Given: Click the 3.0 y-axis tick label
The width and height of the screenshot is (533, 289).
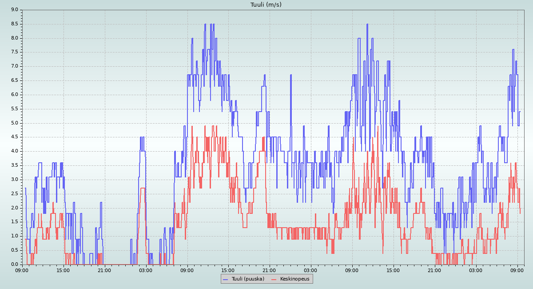Looking at the screenshot, I should [x=14, y=180].
